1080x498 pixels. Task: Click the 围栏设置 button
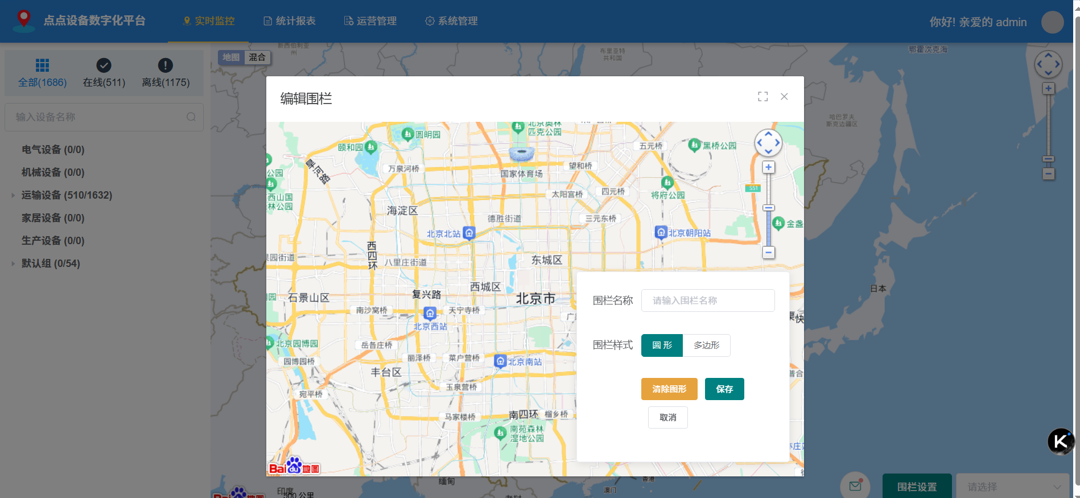[917, 487]
